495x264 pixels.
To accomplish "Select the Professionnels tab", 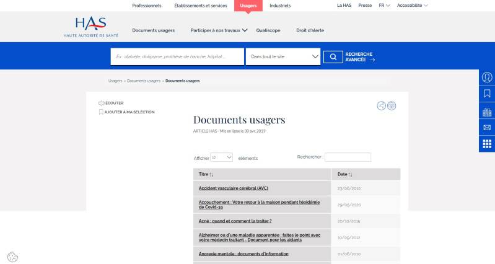I will pos(146,6).
